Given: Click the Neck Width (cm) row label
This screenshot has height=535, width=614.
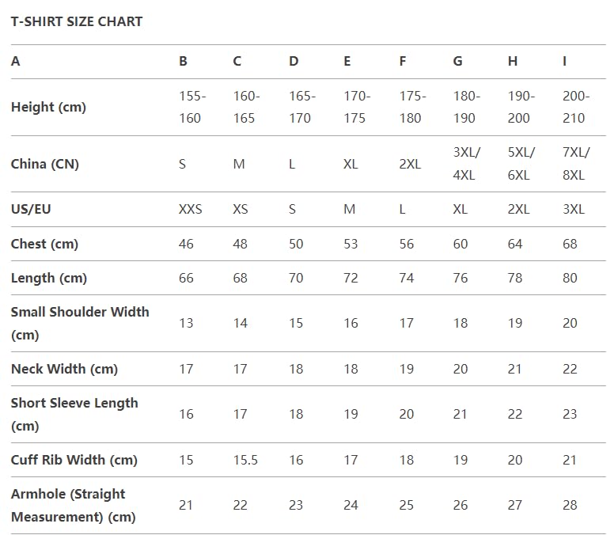Looking at the screenshot, I should (x=64, y=369).
